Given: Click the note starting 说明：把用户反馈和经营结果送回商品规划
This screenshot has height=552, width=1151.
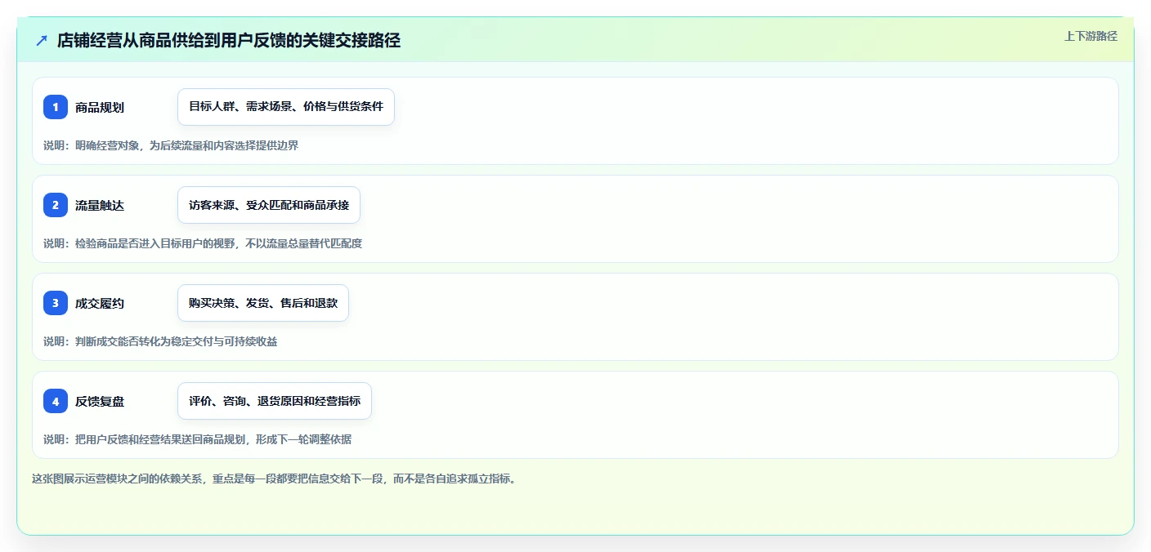Looking at the screenshot, I should point(198,439).
